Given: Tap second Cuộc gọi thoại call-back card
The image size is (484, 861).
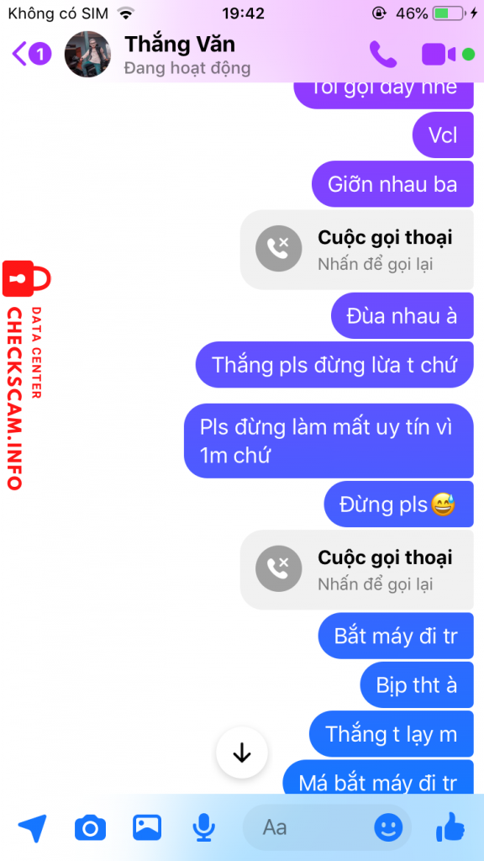Looking at the screenshot, I should [x=356, y=569].
